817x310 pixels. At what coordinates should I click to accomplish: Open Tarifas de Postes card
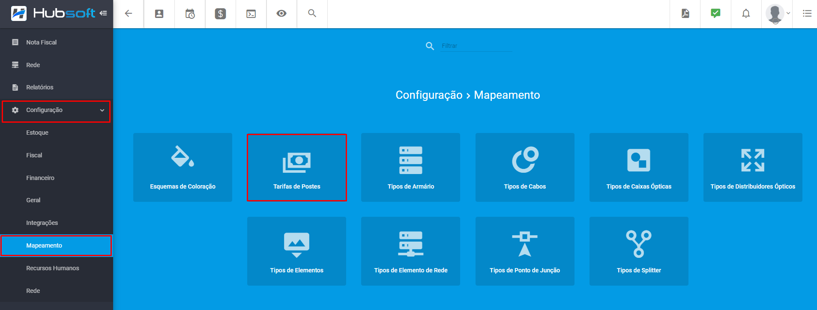tap(296, 167)
